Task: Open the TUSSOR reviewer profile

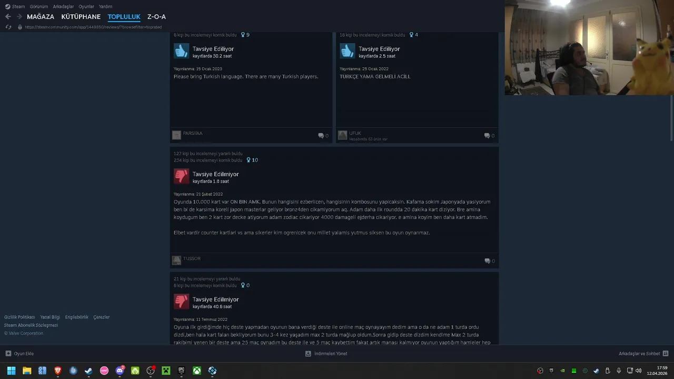Action: [x=192, y=258]
